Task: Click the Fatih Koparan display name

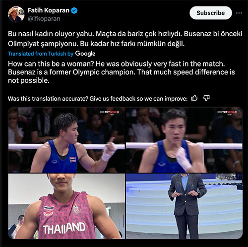Action: (x=49, y=10)
